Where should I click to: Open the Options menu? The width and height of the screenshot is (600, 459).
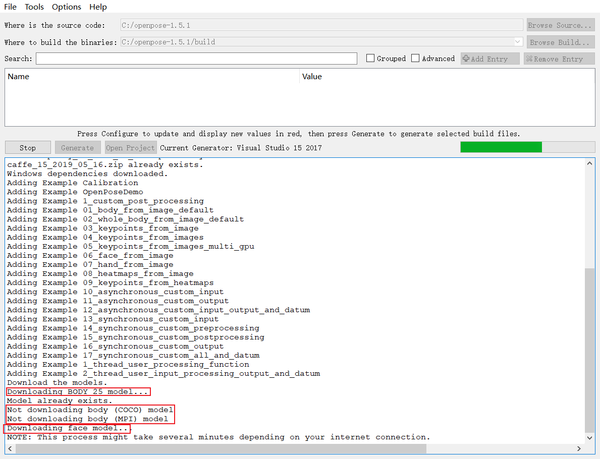pos(67,7)
